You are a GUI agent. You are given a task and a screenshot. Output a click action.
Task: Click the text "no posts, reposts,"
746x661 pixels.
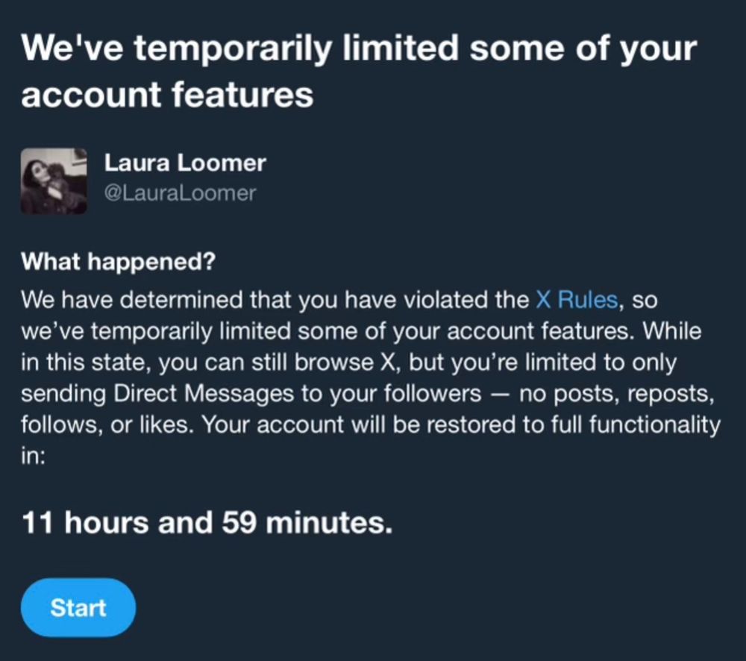(617, 394)
